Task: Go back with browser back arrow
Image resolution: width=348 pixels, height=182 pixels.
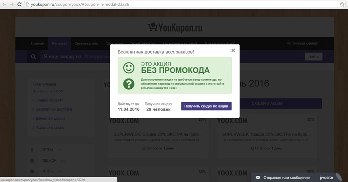Action: 4,4
